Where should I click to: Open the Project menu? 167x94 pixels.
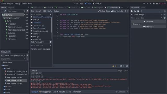[10, 4]
